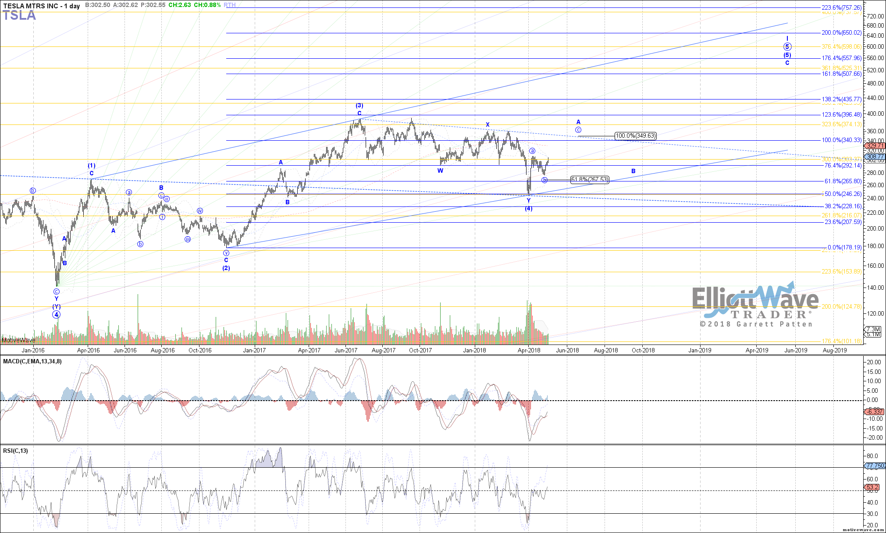Click the ask value A:302.62

tap(125, 5)
